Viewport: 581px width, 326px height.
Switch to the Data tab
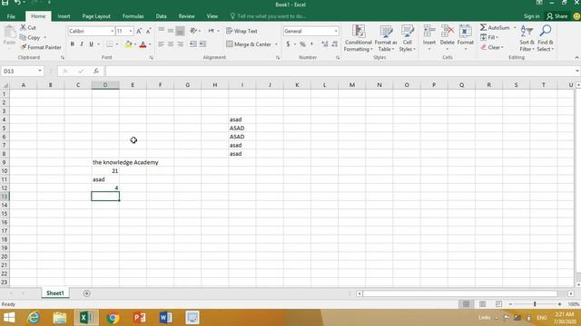[x=162, y=16]
